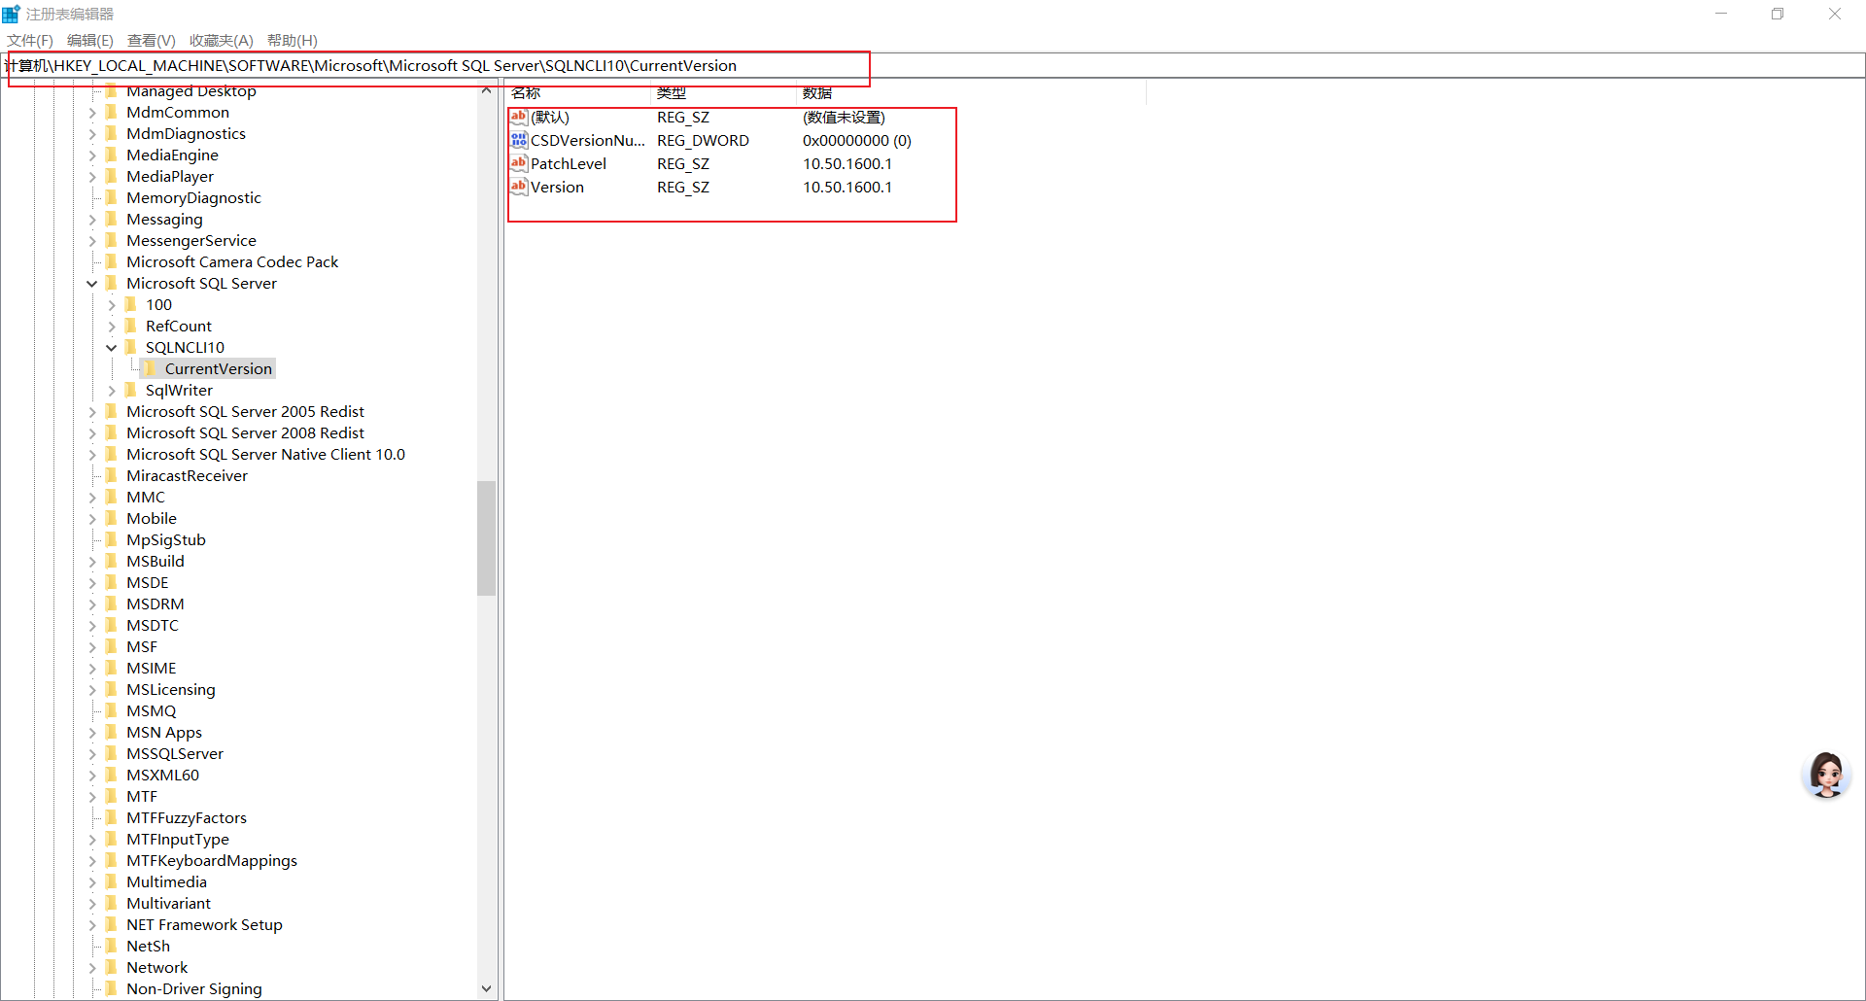Screen dimensions: 1866x1001
Task: Click the Multimedia folder icon
Action: (111, 881)
